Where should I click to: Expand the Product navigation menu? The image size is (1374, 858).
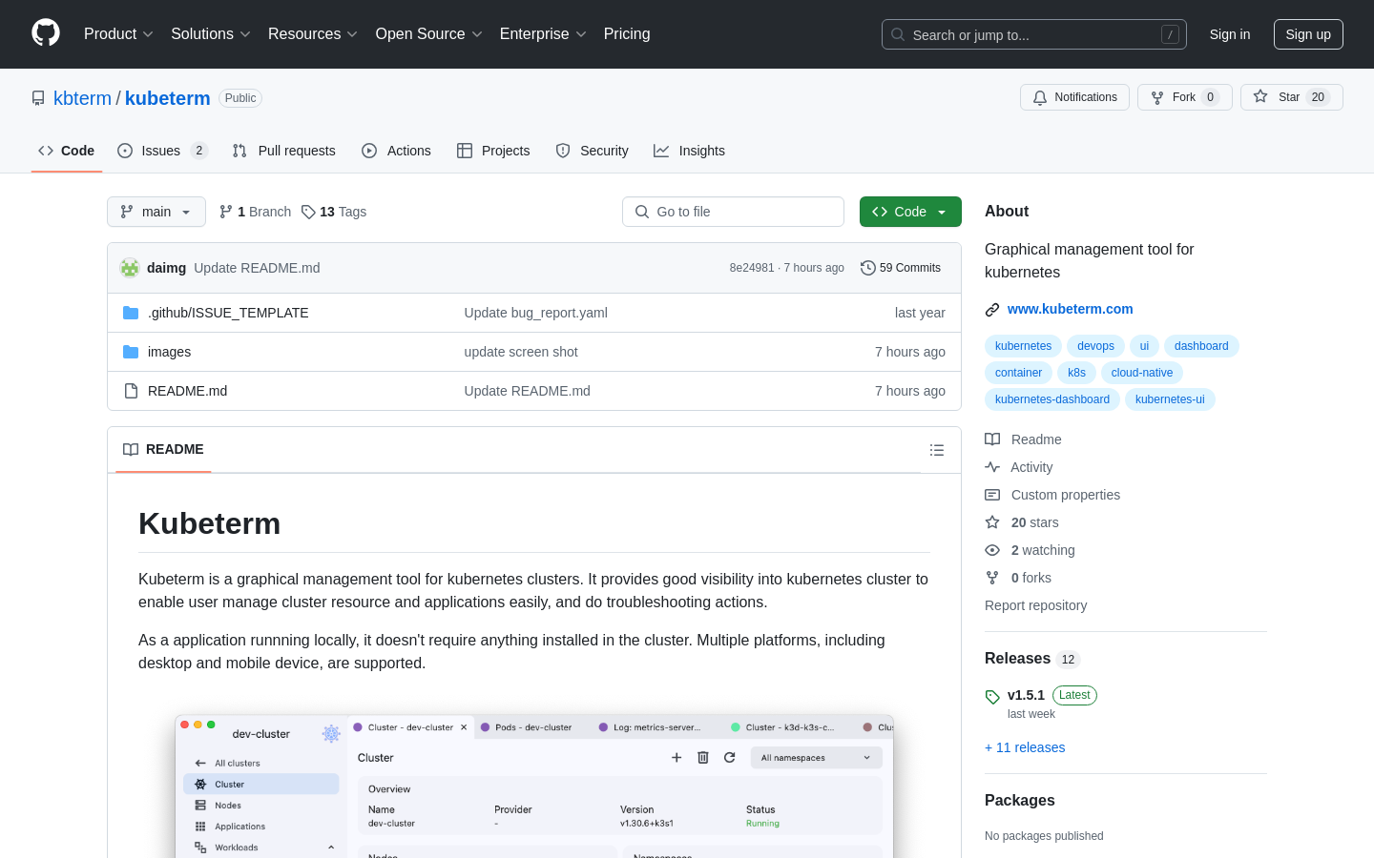pyautogui.click(x=118, y=34)
